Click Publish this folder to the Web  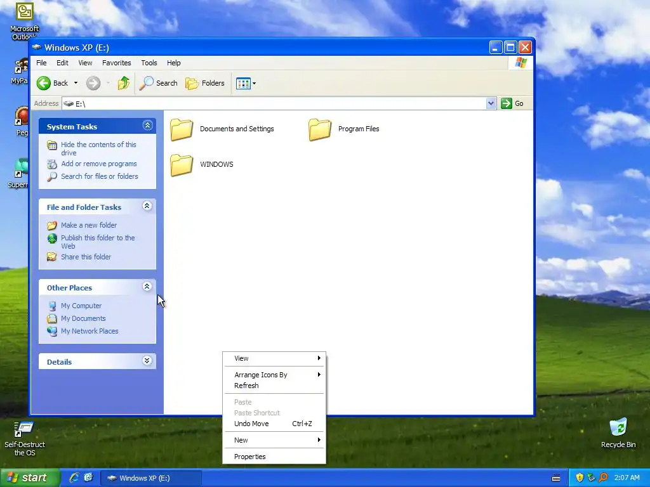[98, 242]
